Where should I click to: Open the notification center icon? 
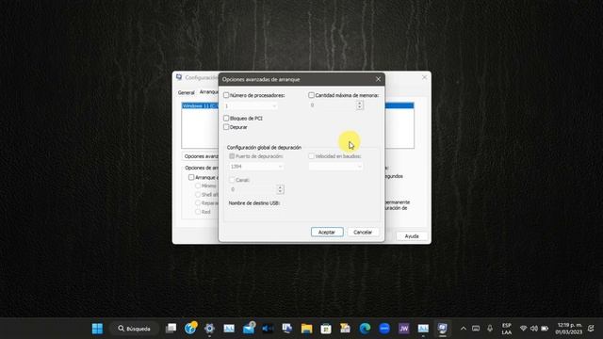pyautogui.click(x=591, y=329)
